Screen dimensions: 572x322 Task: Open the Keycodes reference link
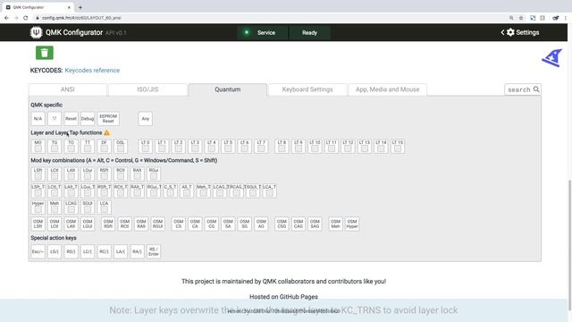(x=92, y=70)
